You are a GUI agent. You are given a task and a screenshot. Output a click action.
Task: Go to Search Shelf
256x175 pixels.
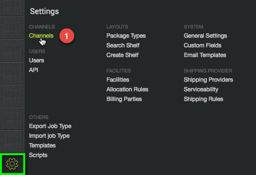coord(123,45)
